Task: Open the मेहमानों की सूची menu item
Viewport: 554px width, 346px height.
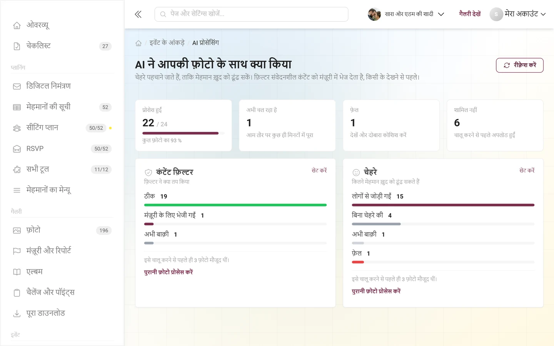Action: coord(62,107)
